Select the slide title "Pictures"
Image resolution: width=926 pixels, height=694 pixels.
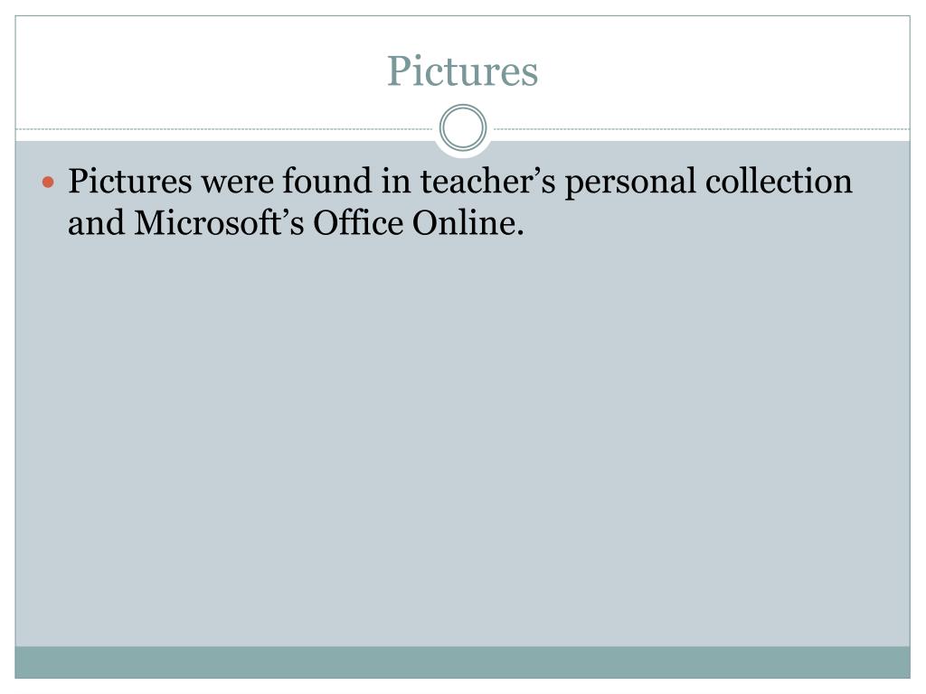(462, 70)
